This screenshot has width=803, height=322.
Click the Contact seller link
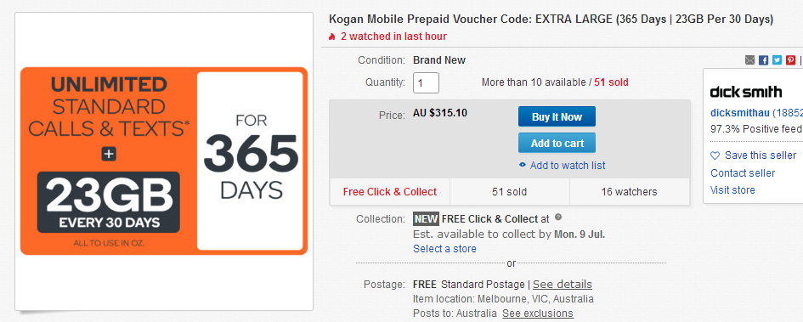(x=743, y=173)
